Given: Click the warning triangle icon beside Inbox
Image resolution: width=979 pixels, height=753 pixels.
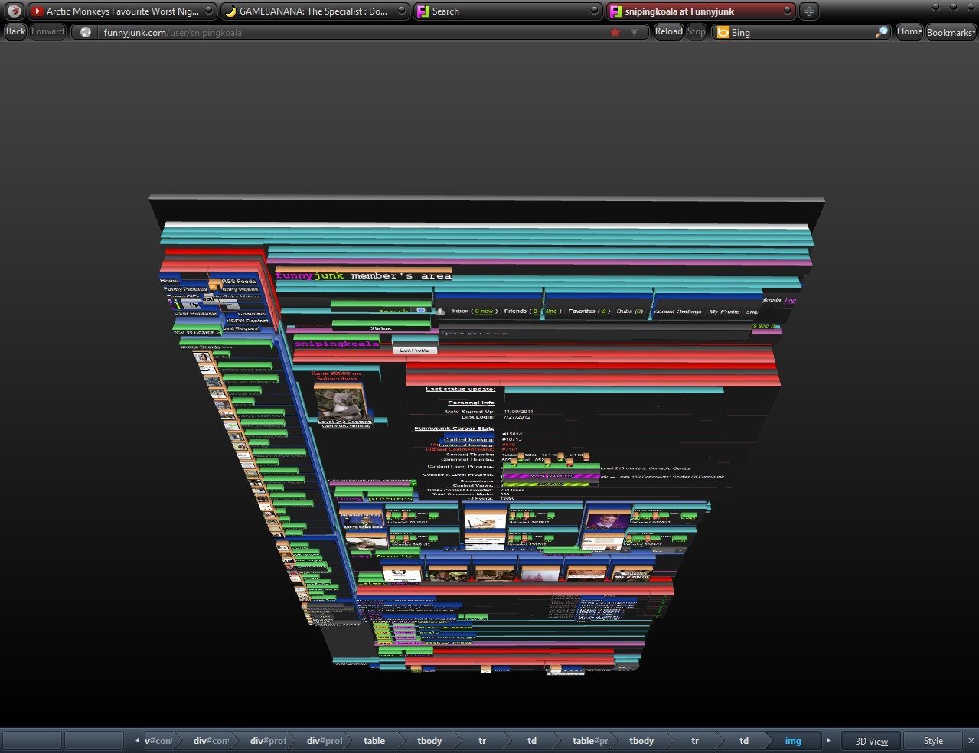Looking at the screenshot, I should [x=441, y=311].
